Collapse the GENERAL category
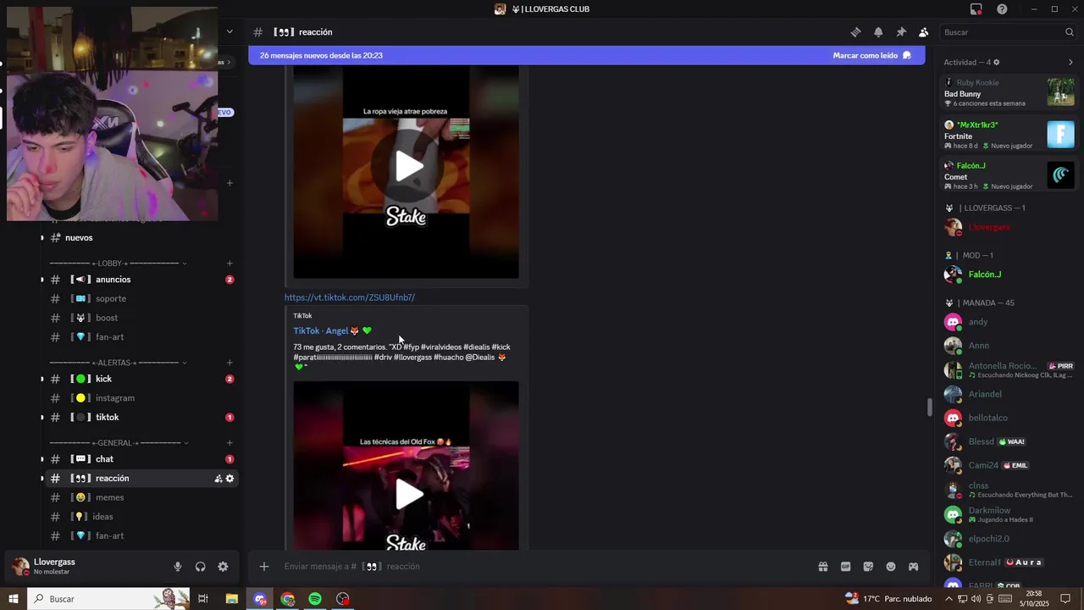 118,443
